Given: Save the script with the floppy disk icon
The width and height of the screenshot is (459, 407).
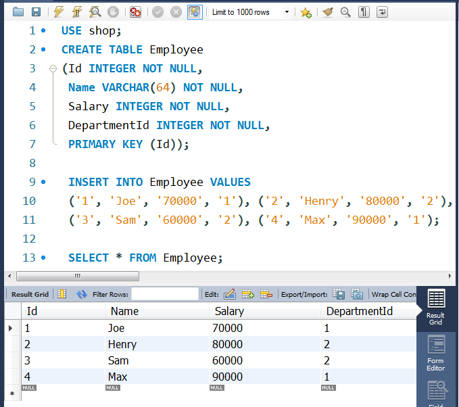Looking at the screenshot, I should coord(36,12).
